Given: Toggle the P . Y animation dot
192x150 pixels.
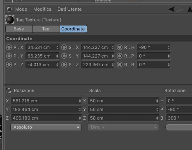Looking at the screenshot, I should [9, 56].
